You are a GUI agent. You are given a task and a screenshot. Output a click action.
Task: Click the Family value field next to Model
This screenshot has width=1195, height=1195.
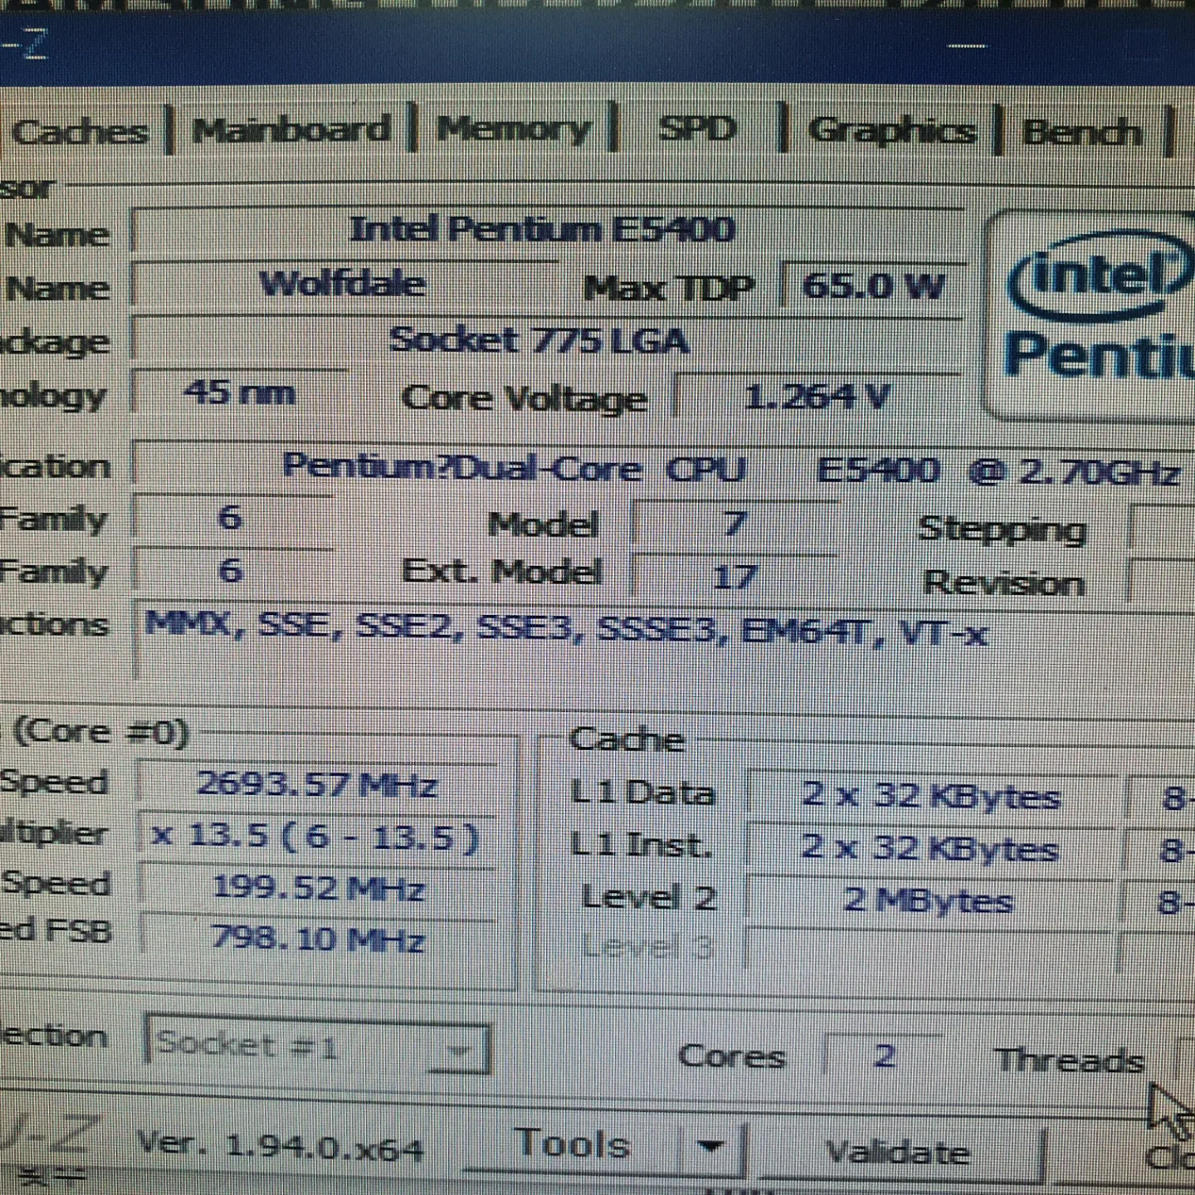pos(232,519)
